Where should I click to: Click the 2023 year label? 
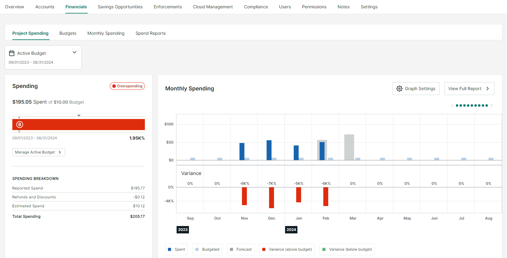coord(183,230)
